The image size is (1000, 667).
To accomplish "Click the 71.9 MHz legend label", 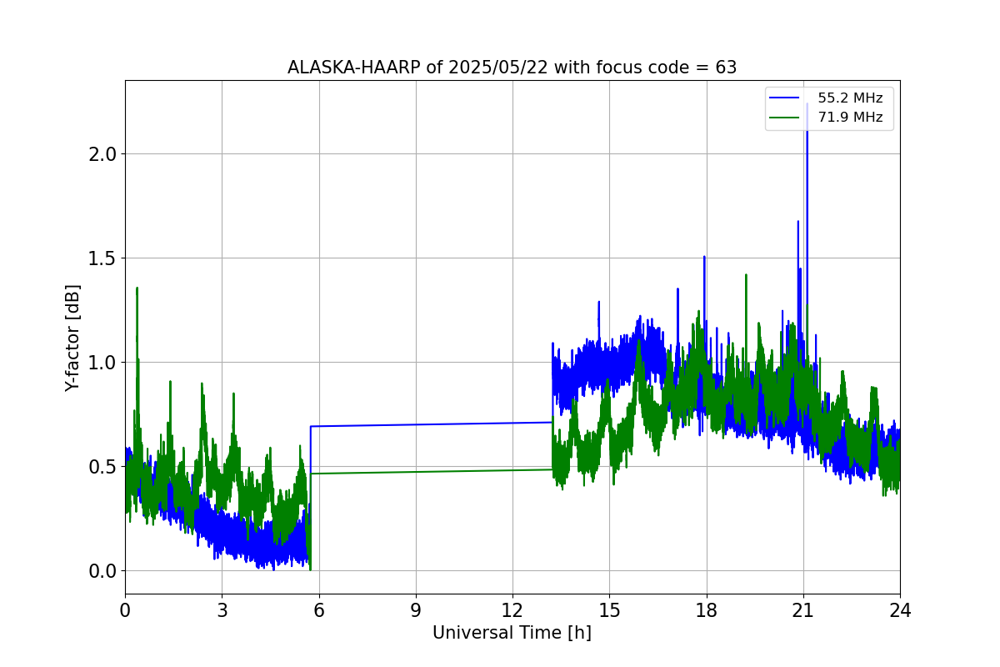I will tap(850, 118).
